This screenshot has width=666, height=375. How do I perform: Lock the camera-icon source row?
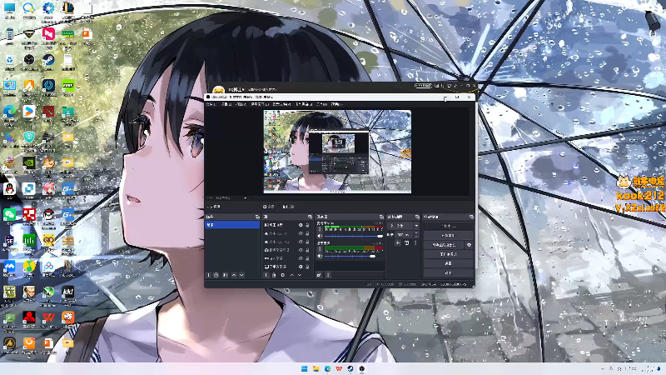(307, 250)
